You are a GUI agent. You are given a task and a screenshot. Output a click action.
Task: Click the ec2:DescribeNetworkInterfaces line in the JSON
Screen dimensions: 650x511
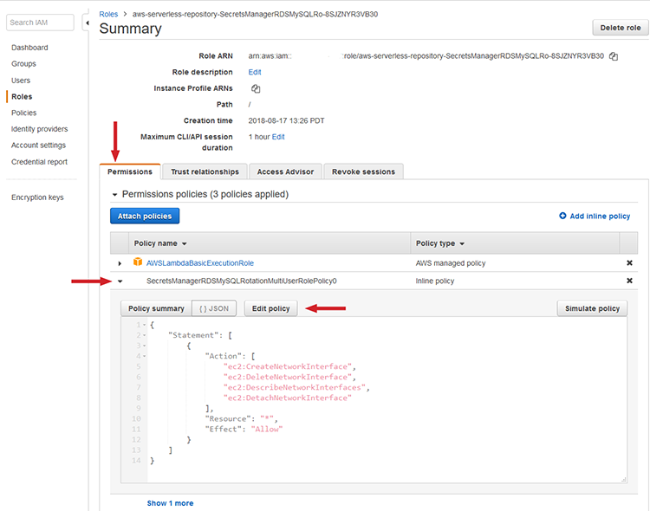(x=296, y=387)
